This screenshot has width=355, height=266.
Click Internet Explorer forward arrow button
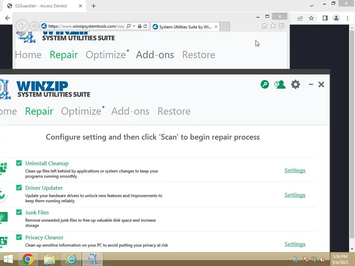point(34,26)
